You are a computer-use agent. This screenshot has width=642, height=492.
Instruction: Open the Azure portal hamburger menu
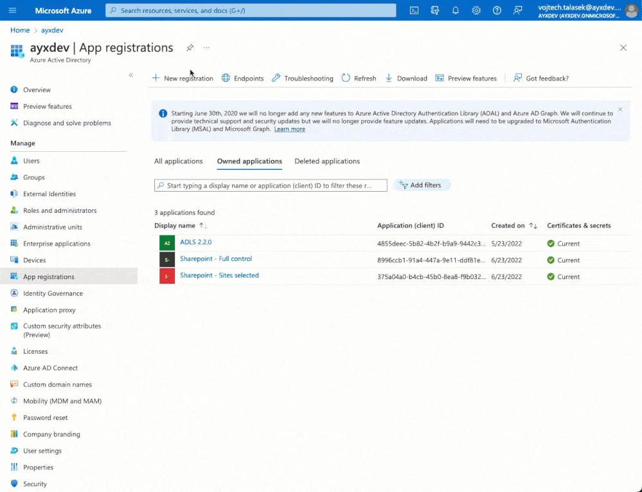pyautogui.click(x=12, y=10)
